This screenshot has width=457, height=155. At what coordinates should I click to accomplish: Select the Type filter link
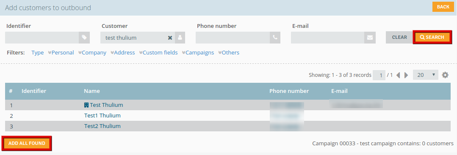(x=38, y=53)
